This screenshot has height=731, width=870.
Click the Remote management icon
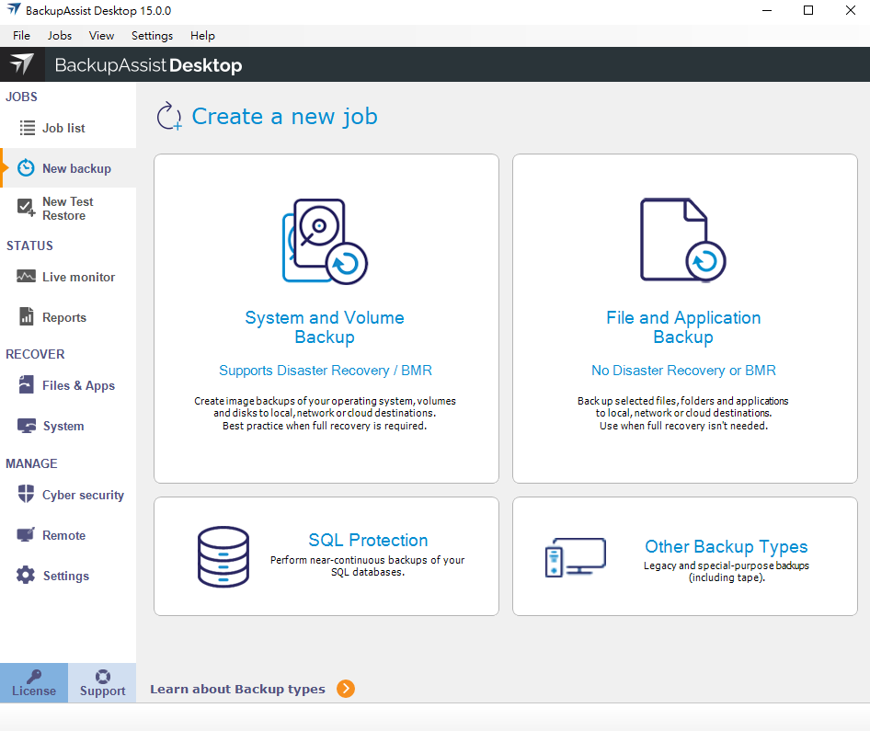click(27, 535)
